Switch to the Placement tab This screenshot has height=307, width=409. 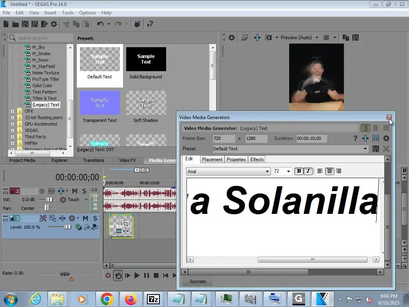coord(212,159)
